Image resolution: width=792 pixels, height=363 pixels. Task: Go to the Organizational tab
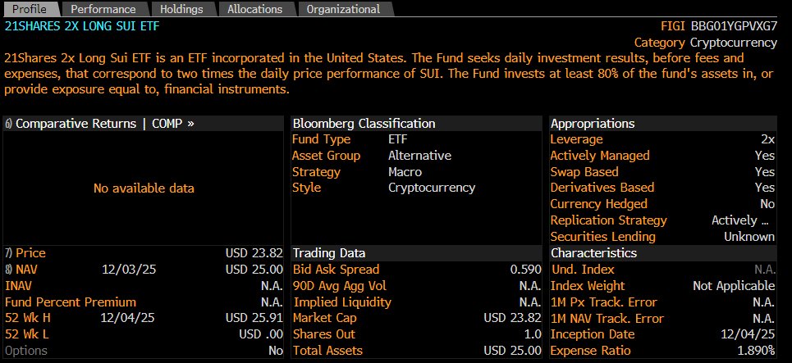point(343,9)
